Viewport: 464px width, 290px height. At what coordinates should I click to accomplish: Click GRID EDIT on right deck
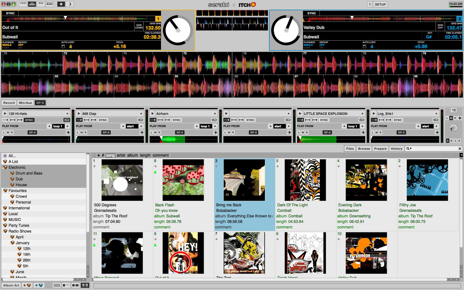[440, 26]
